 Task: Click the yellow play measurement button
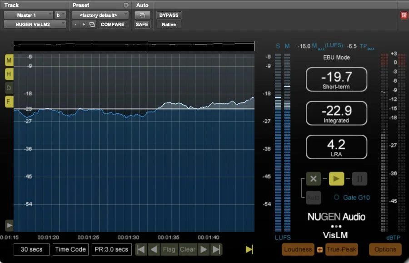336,179
